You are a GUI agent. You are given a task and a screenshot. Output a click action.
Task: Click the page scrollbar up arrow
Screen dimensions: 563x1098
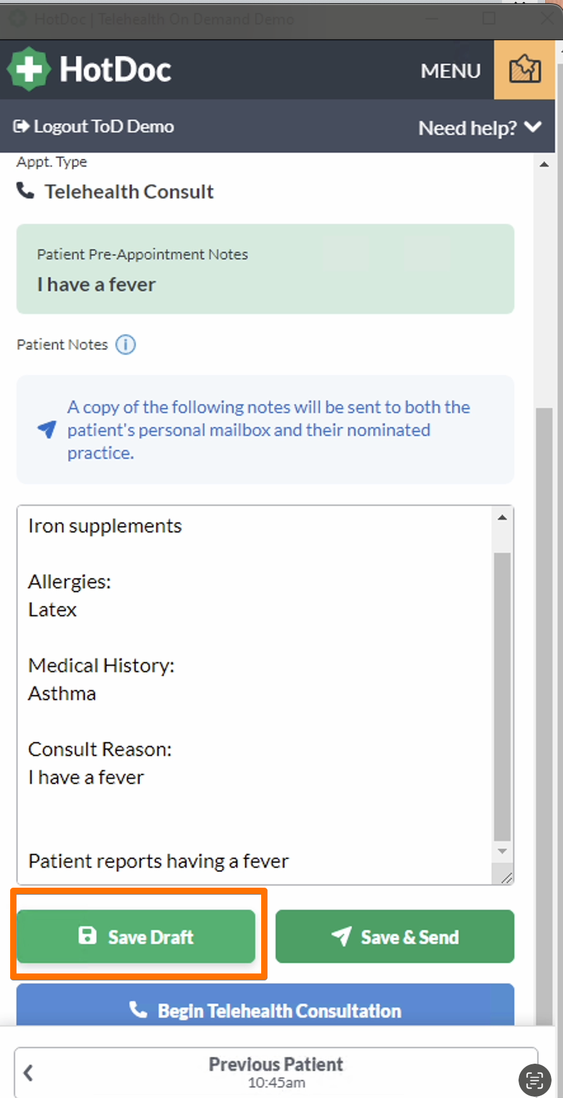544,165
